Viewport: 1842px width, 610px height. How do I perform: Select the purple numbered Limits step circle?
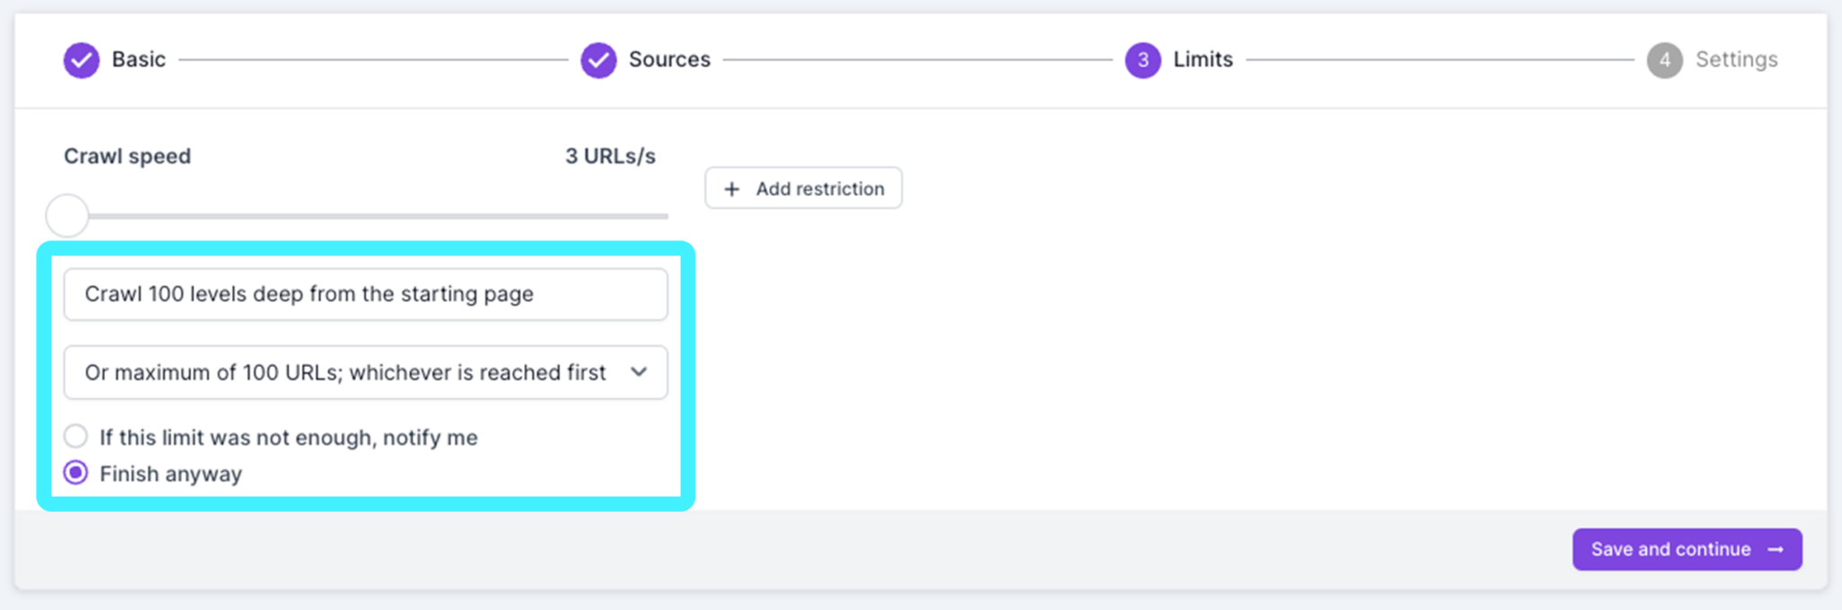1142,59
